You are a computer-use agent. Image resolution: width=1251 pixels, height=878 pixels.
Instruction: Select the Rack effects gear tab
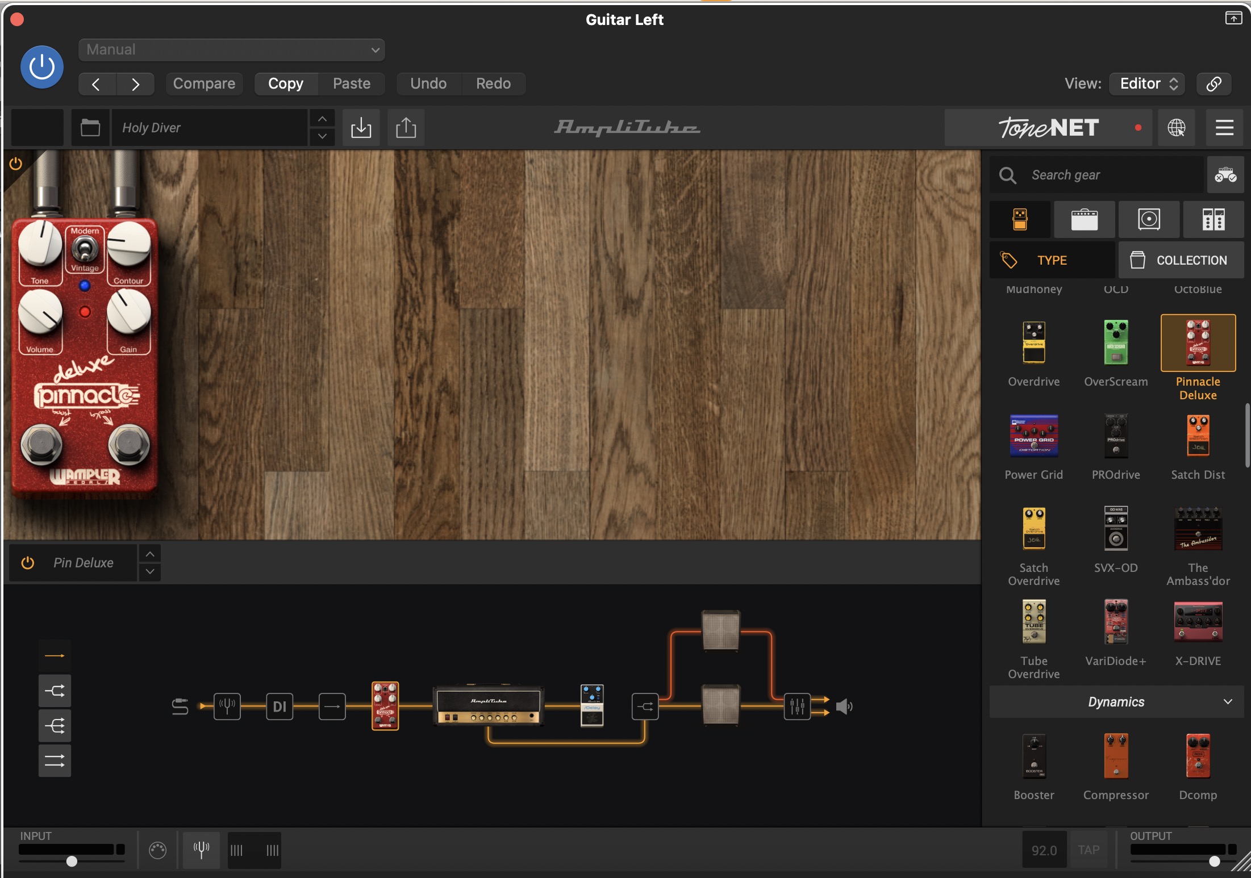click(1214, 219)
